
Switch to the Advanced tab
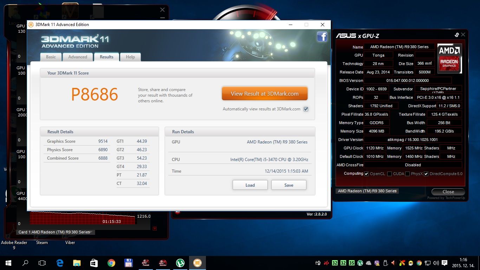tap(78, 57)
